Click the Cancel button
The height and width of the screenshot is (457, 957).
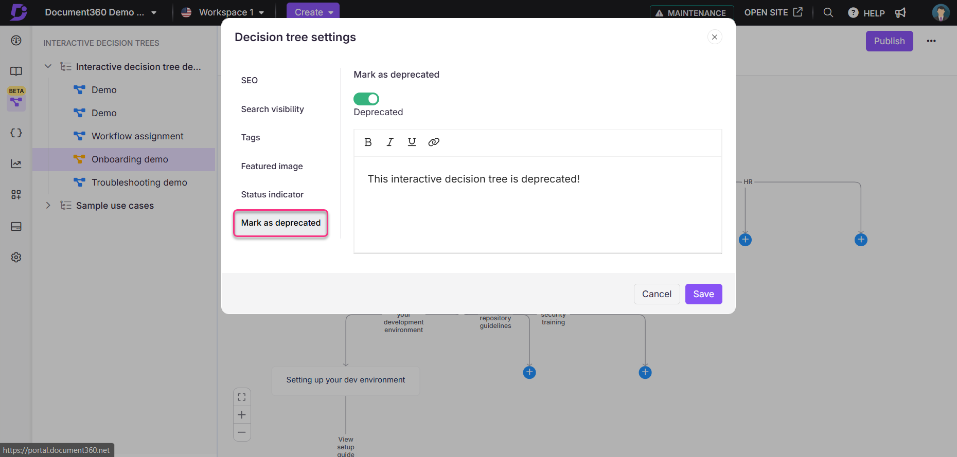(x=657, y=294)
